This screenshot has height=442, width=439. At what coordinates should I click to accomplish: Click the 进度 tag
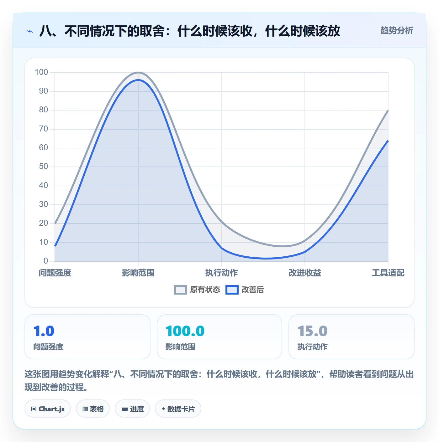click(132, 409)
